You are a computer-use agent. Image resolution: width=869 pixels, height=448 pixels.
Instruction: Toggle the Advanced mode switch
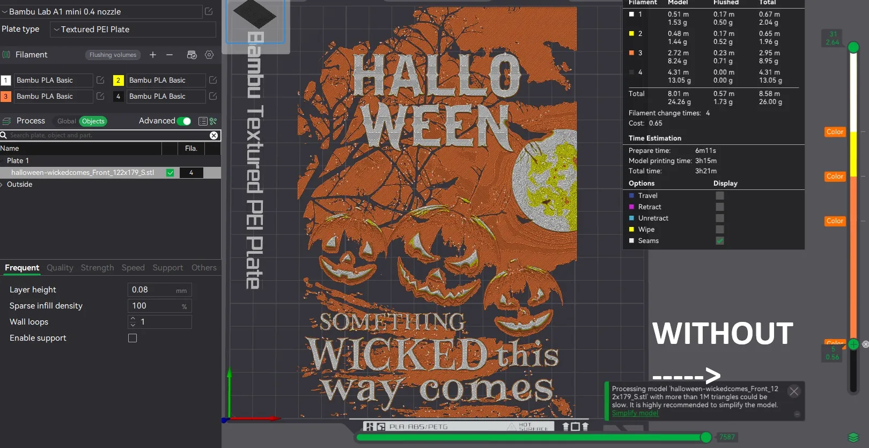184,121
